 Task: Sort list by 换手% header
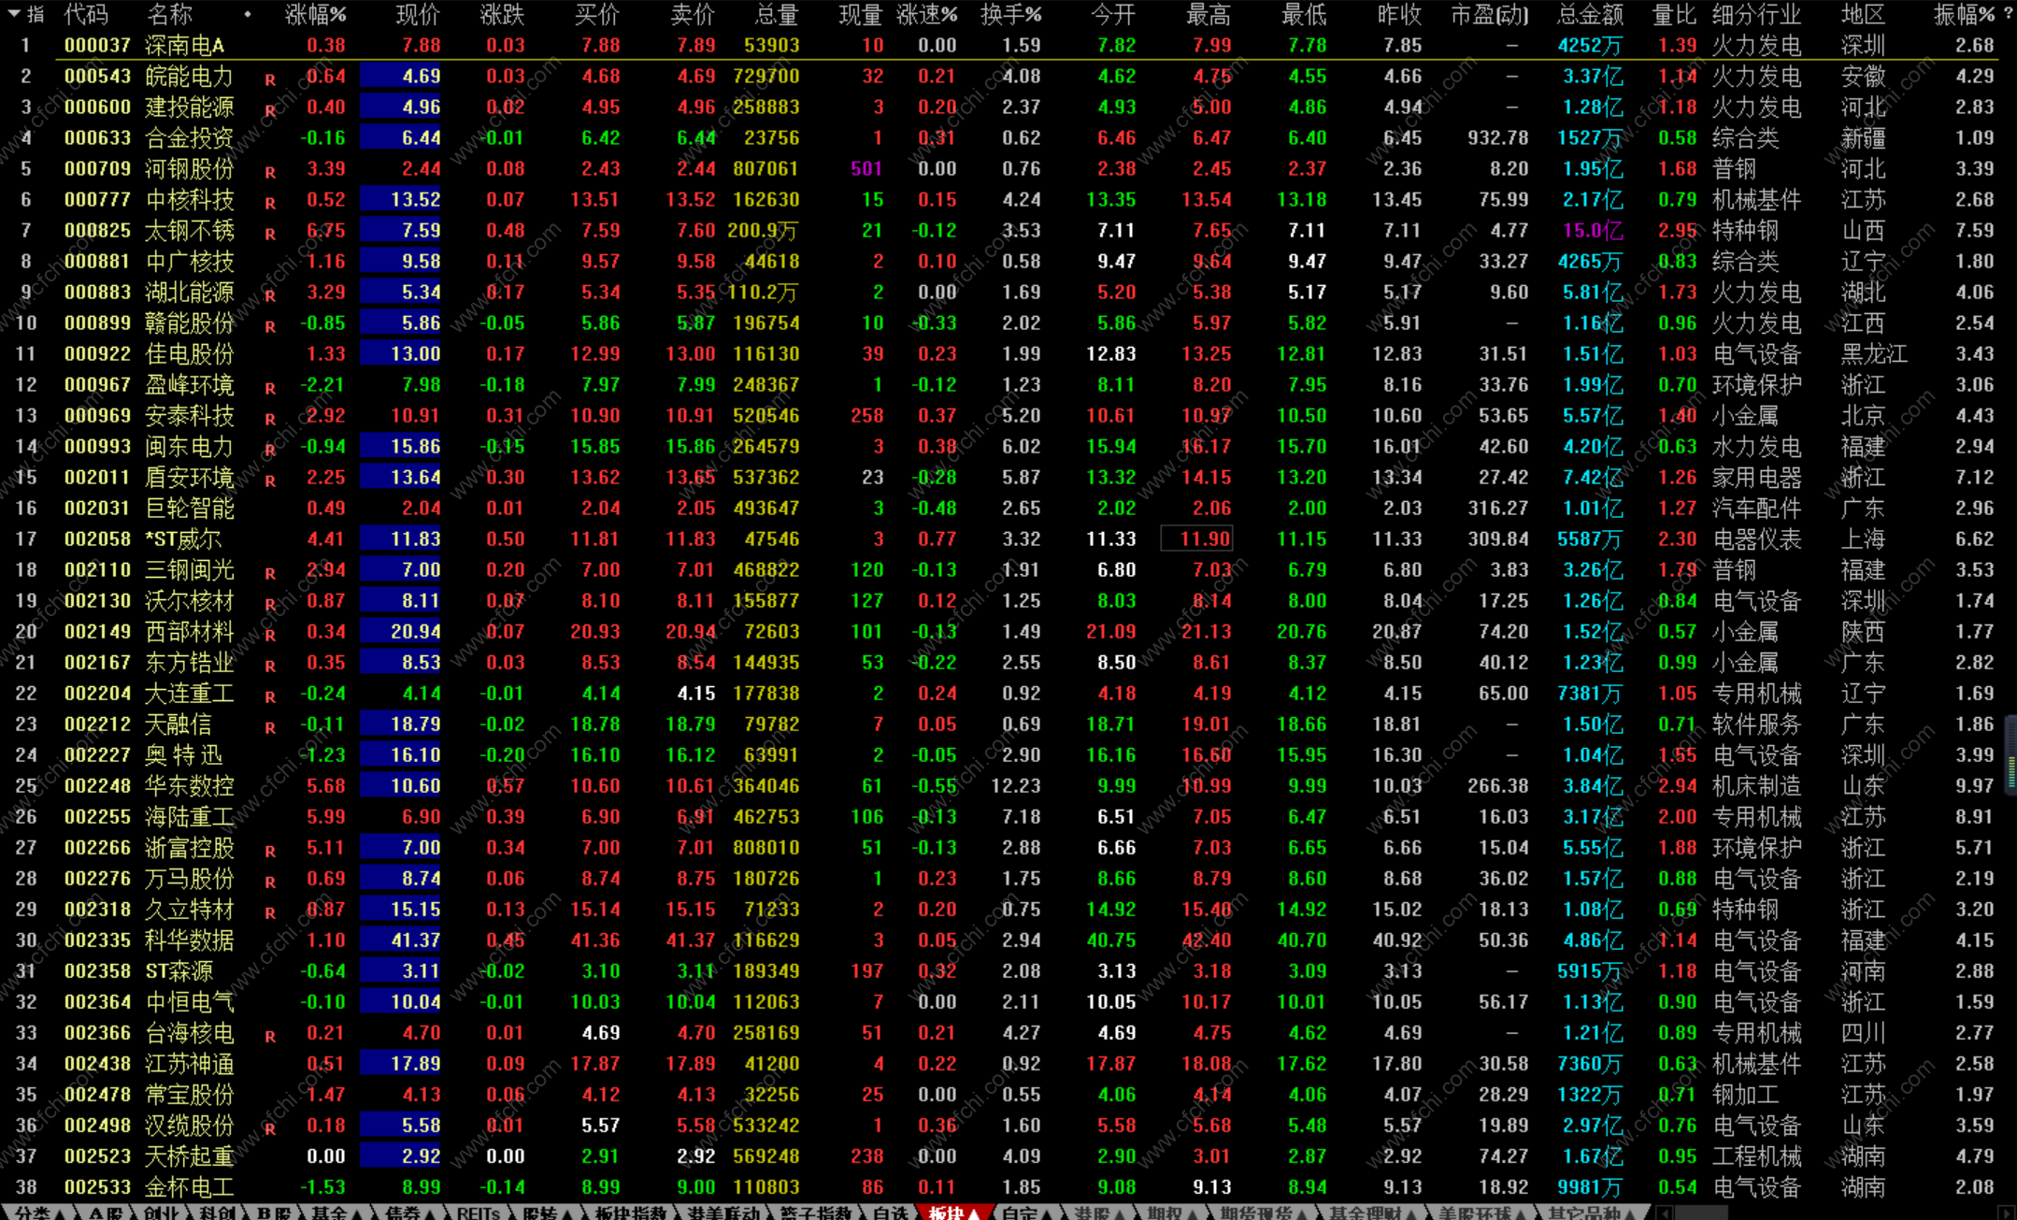(x=1010, y=14)
